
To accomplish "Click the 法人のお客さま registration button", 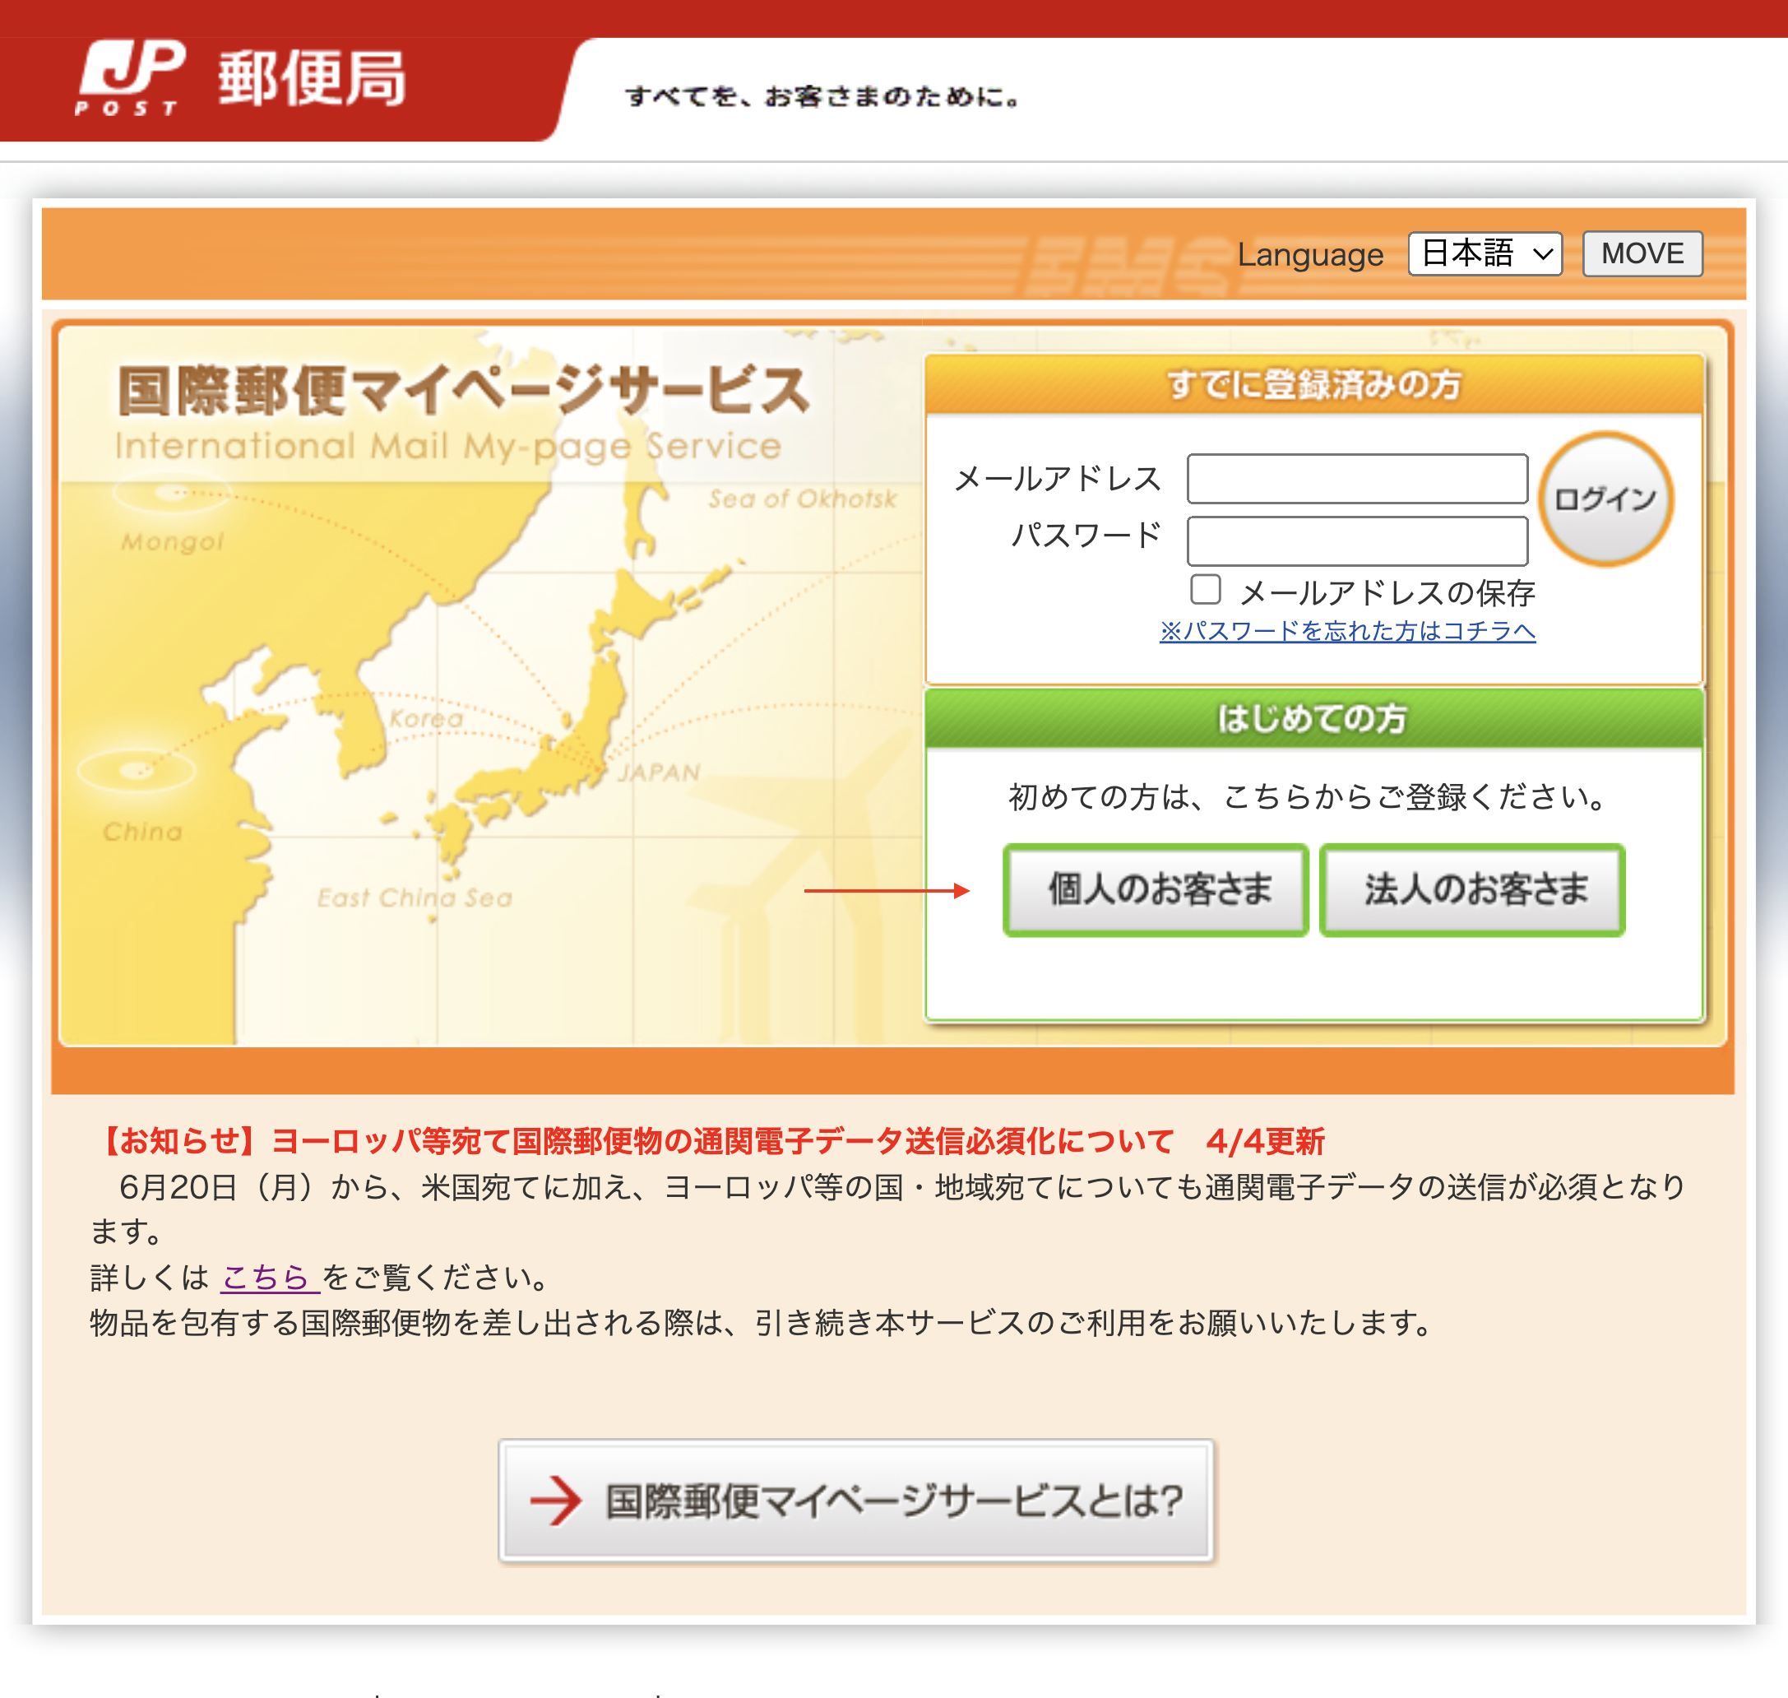I will click(x=1472, y=890).
